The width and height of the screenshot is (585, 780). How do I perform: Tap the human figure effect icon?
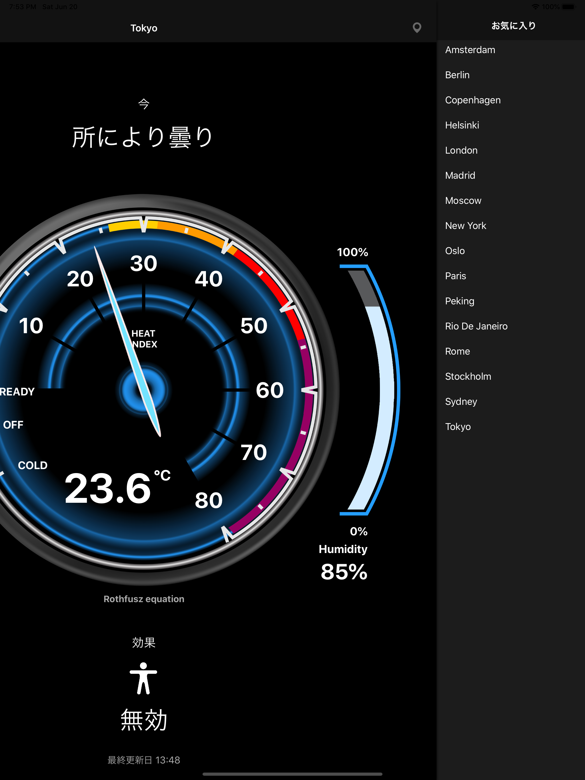(x=143, y=678)
